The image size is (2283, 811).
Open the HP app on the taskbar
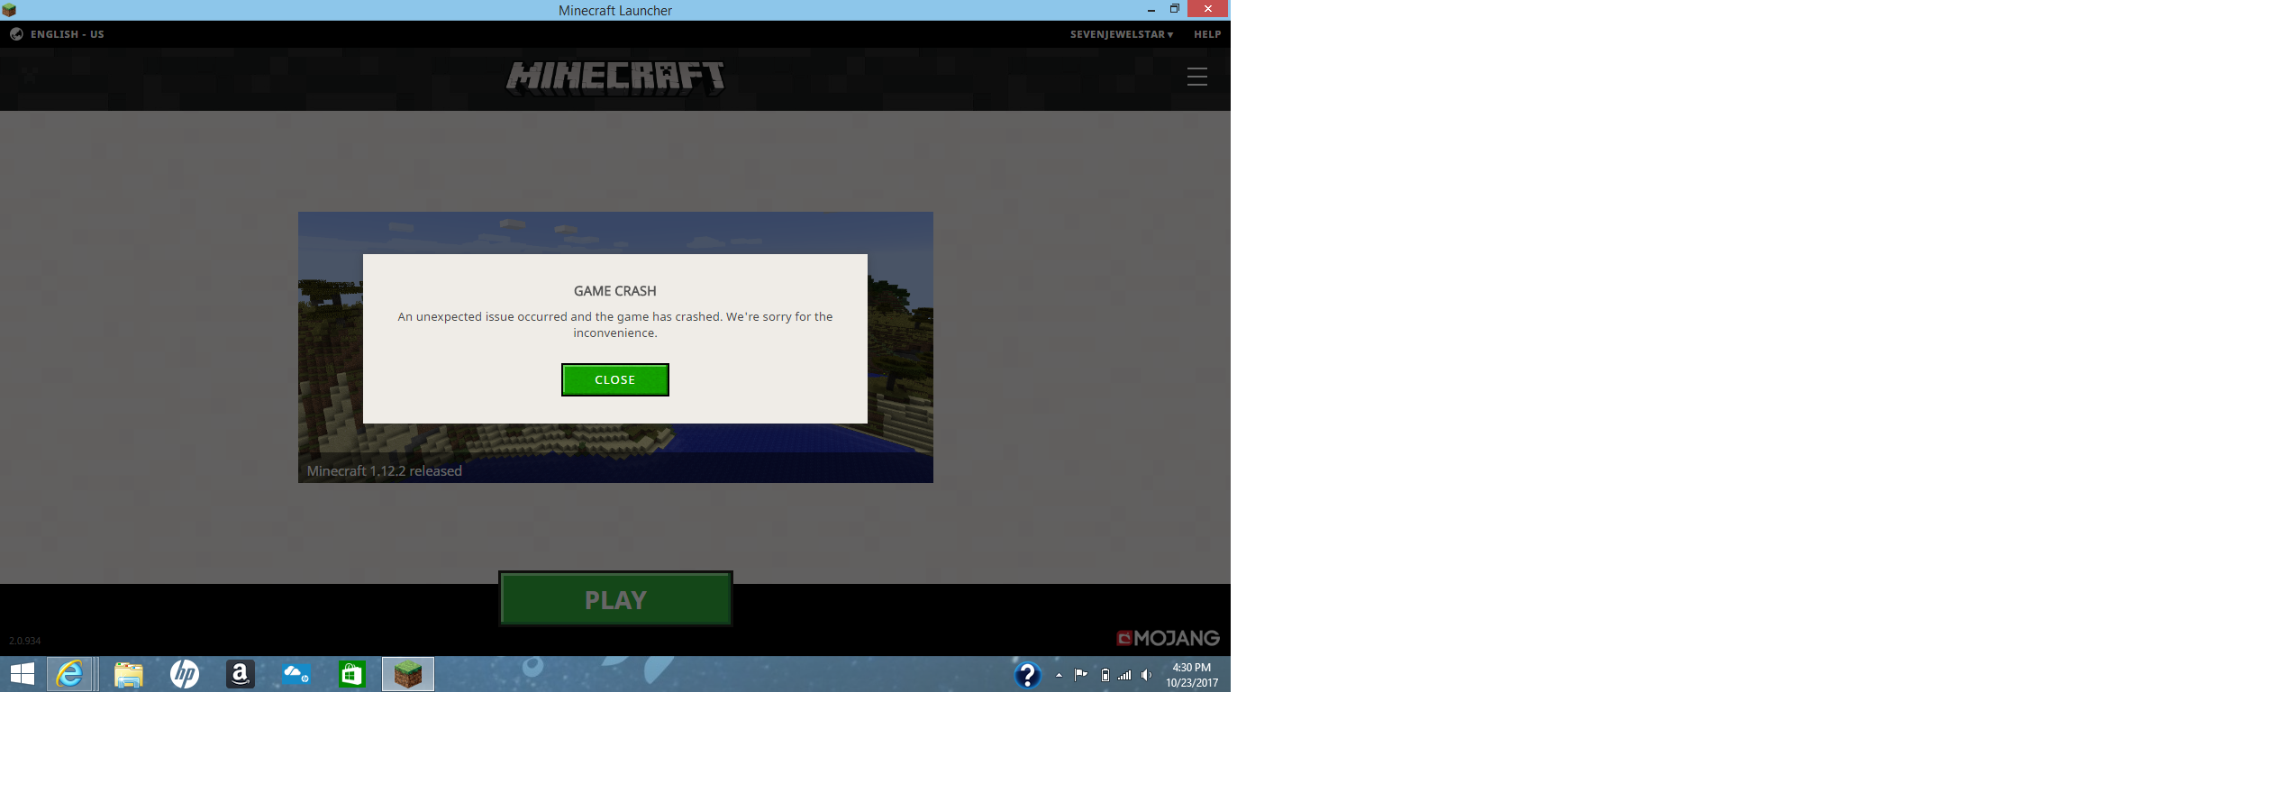tap(185, 674)
